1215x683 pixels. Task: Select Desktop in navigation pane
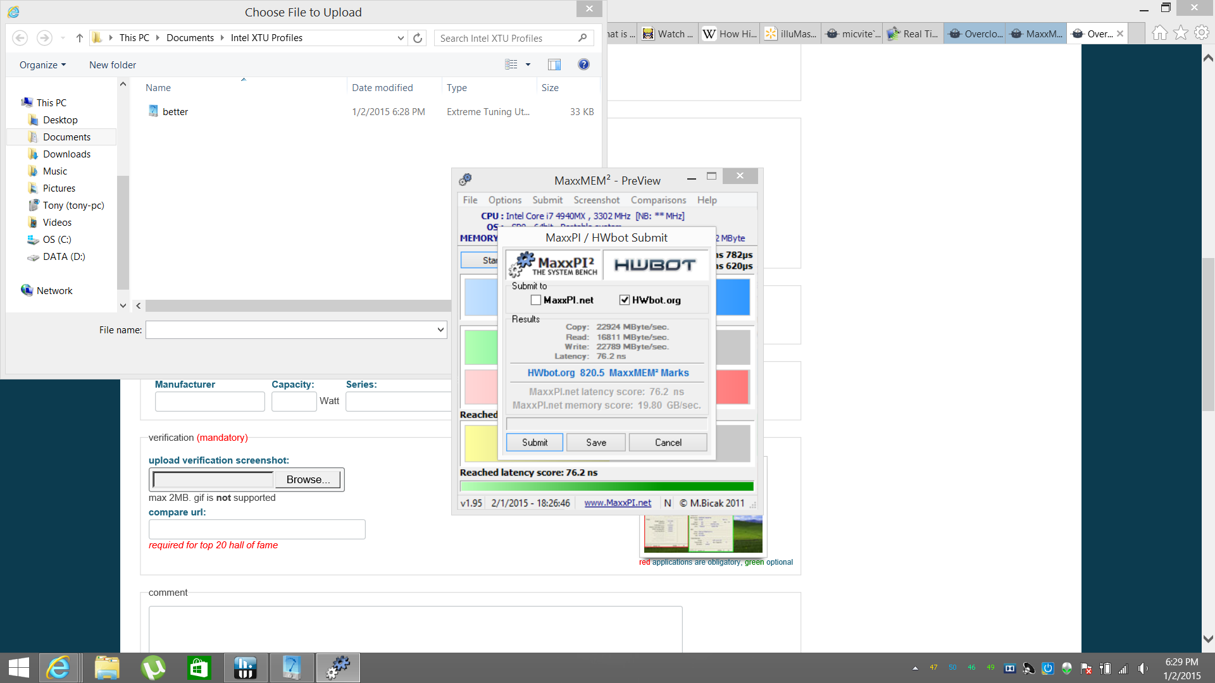(60, 120)
